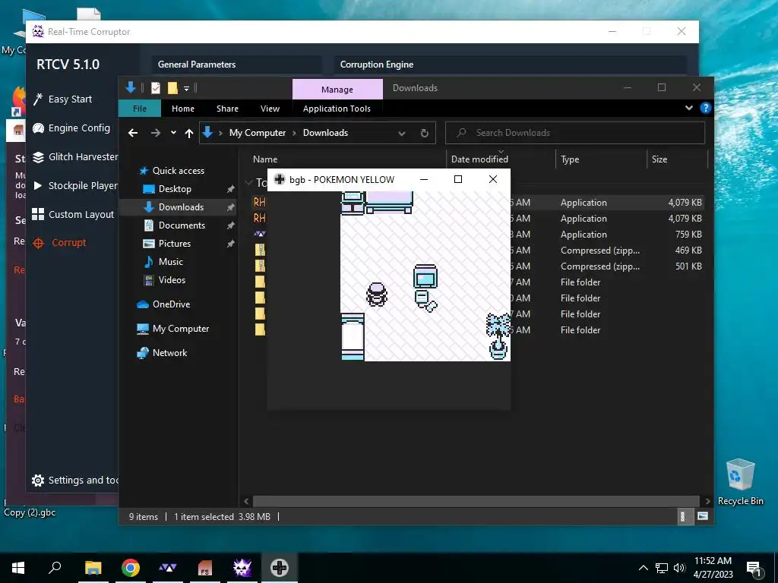Screen dimensions: 778x583
Task: Sort by Date modified column header
Action: [x=479, y=159]
